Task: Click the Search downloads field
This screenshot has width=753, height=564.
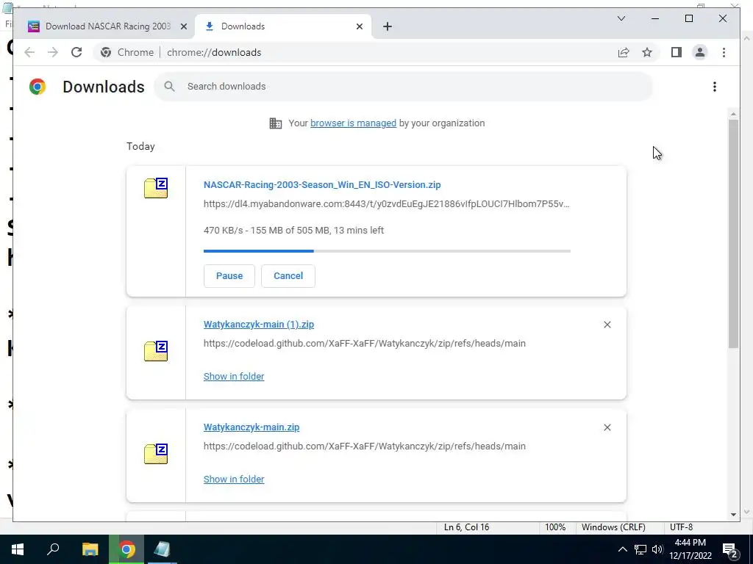Action: [404, 87]
